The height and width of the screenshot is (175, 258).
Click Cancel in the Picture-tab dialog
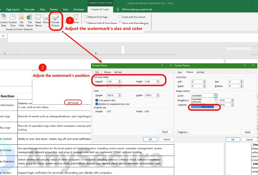pyautogui.click(x=249, y=139)
